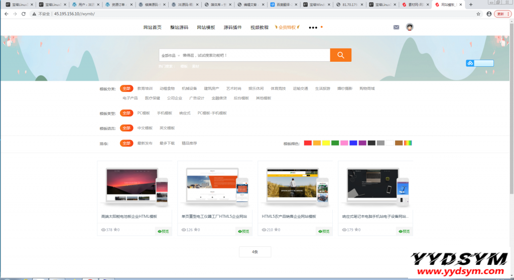The height and width of the screenshot is (280, 514).
Task: Open the HTML5农产品销售企业网站模板 title link
Action: click(x=289, y=216)
